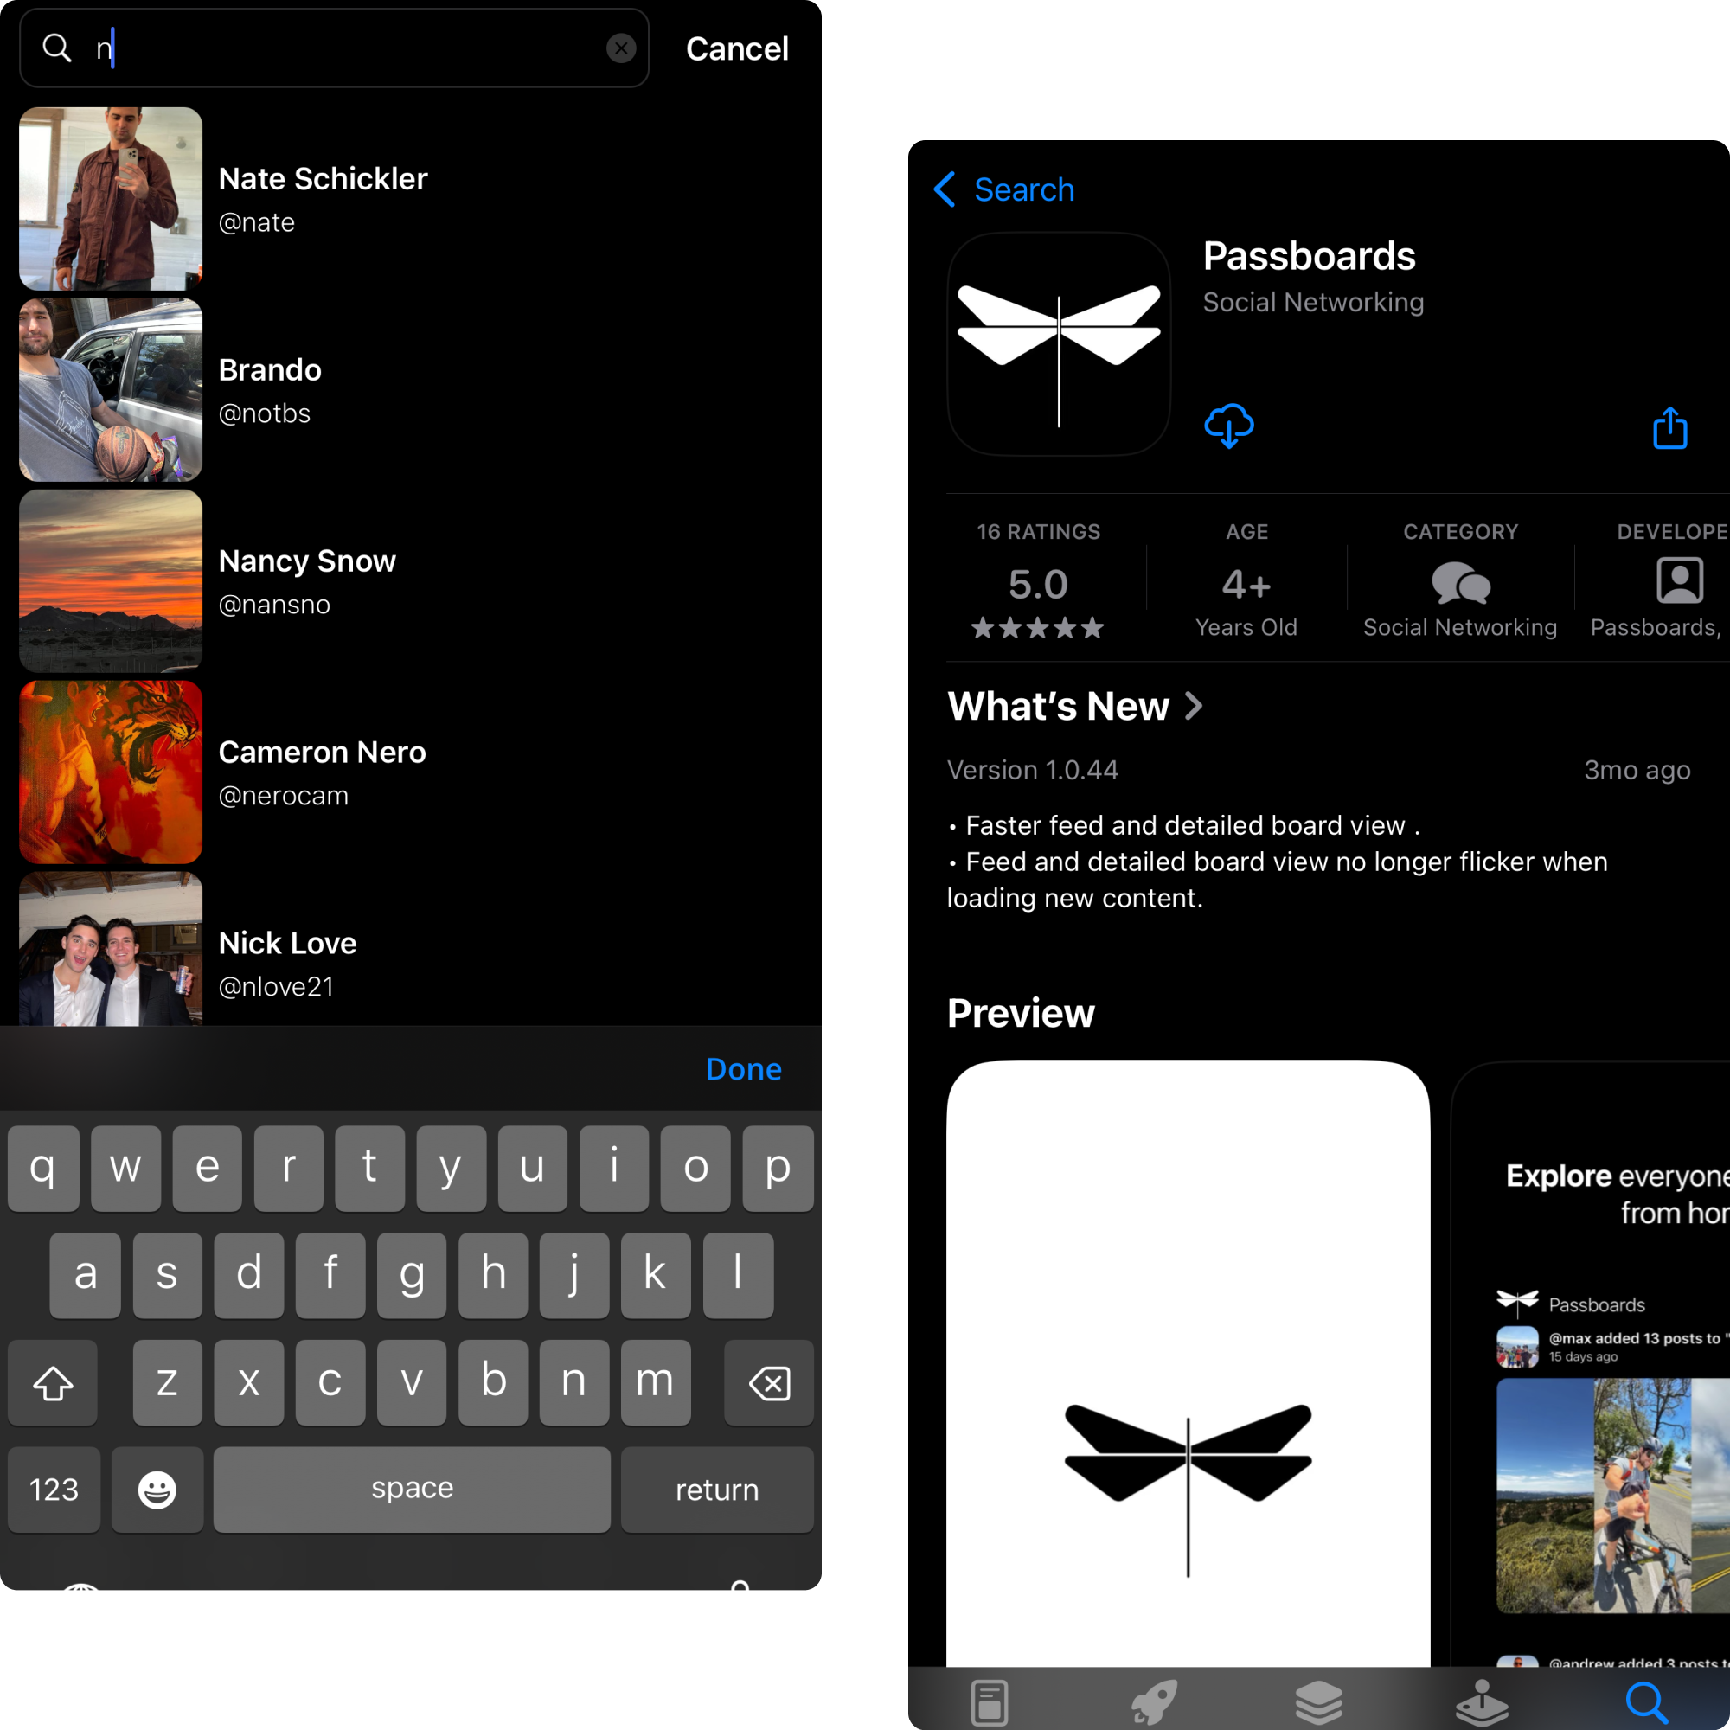Viewport: 1730px width, 1730px height.
Task: View the 16 ratings 5.0 score
Action: [x=1038, y=580]
